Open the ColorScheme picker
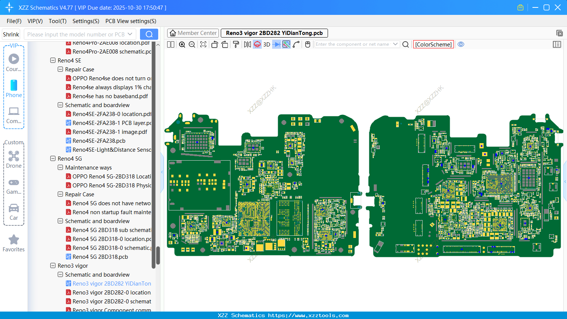This screenshot has height=319, width=567. point(433,44)
